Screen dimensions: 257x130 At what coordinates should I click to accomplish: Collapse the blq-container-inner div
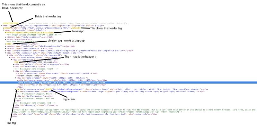(10, 58)
